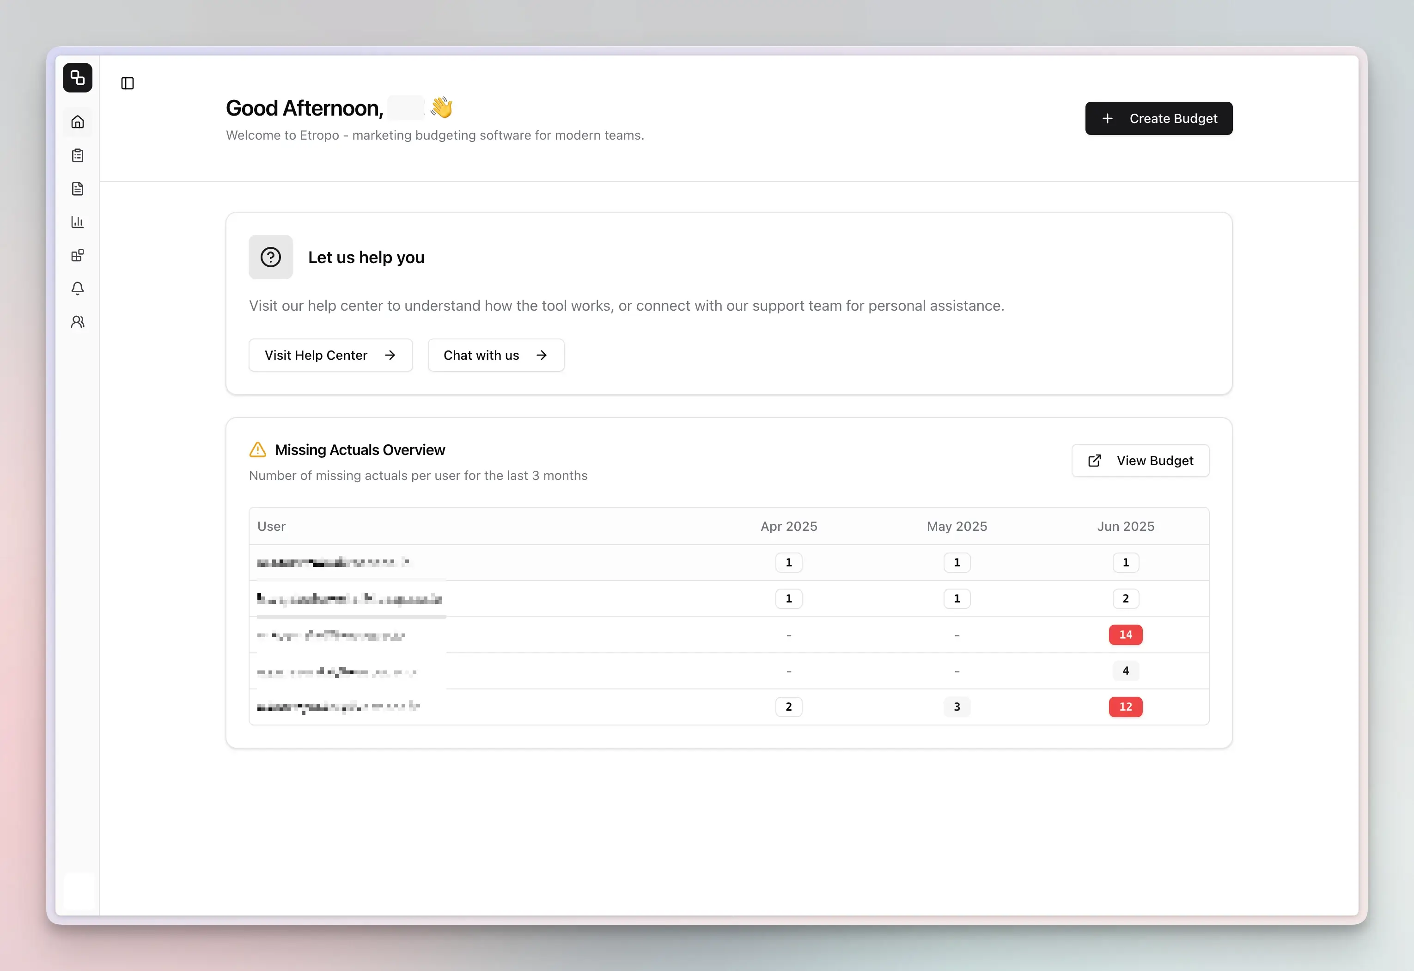Select the clipboard Budgets icon in sidebar
The width and height of the screenshot is (1414, 971).
[x=77, y=155]
